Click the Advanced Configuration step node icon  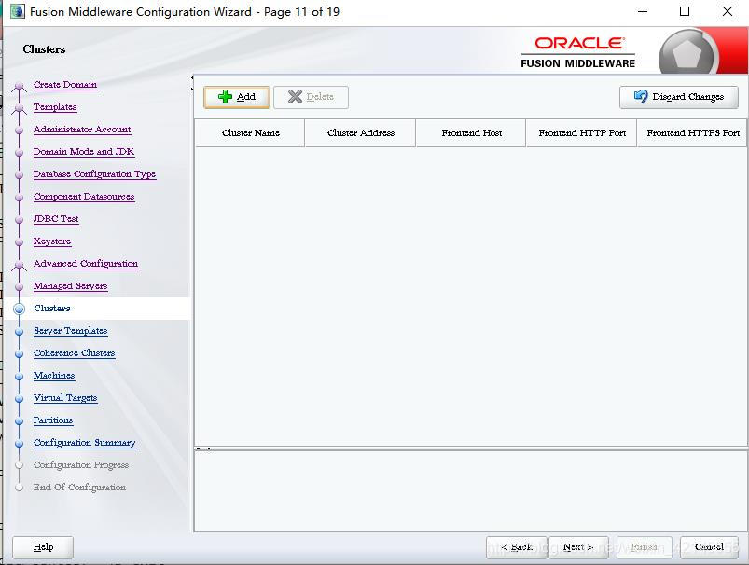[19, 265]
